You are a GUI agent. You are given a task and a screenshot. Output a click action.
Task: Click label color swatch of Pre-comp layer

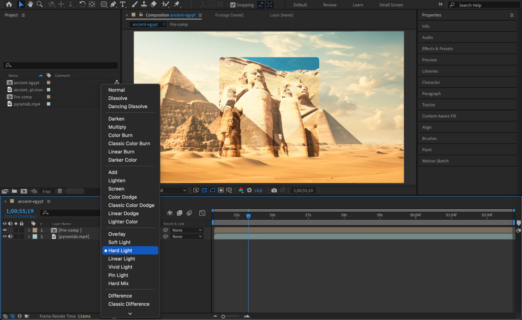click(35, 230)
